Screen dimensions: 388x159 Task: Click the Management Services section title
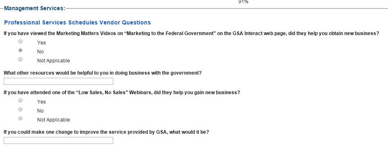35,9
